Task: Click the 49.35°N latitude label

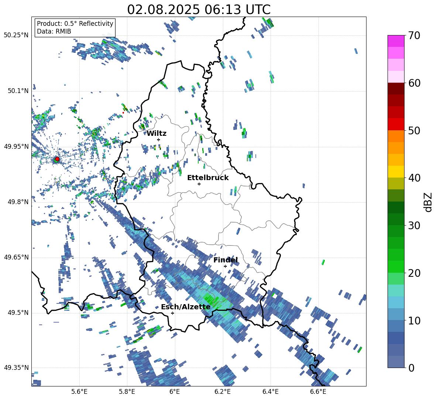Action: pyautogui.click(x=16, y=368)
